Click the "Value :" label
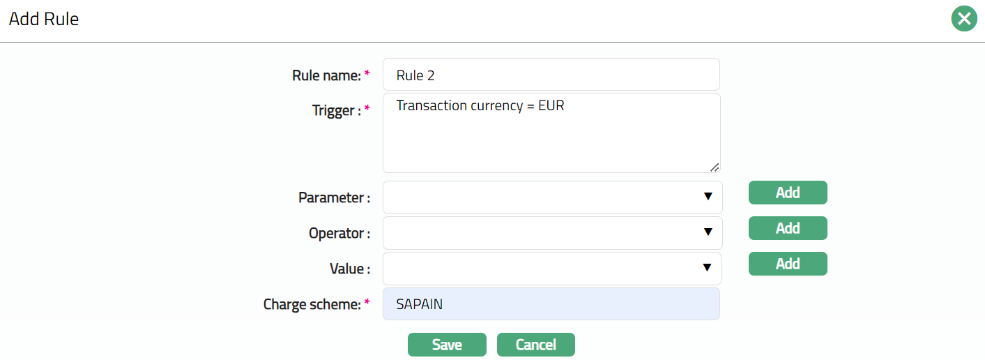The height and width of the screenshot is (360, 985). coord(349,269)
